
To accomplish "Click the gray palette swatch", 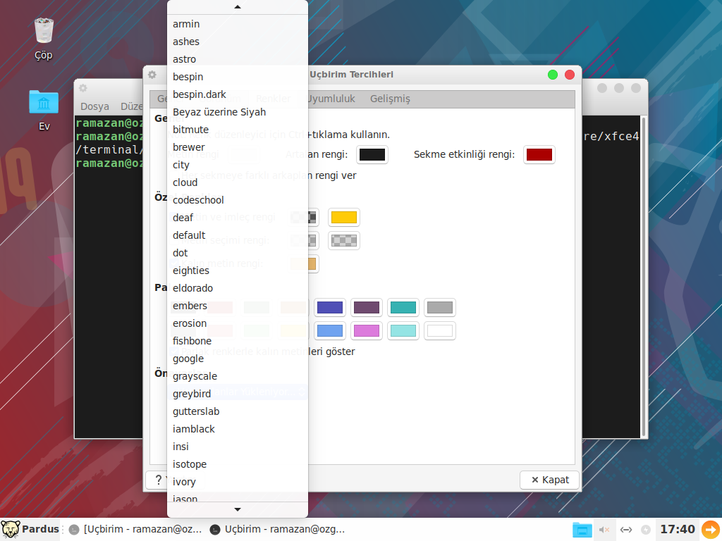I will pyautogui.click(x=440, y=307).
